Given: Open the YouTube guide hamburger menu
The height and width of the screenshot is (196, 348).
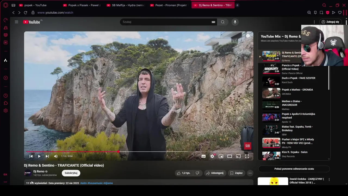Looking at the screenshot, I should [16, 22].
